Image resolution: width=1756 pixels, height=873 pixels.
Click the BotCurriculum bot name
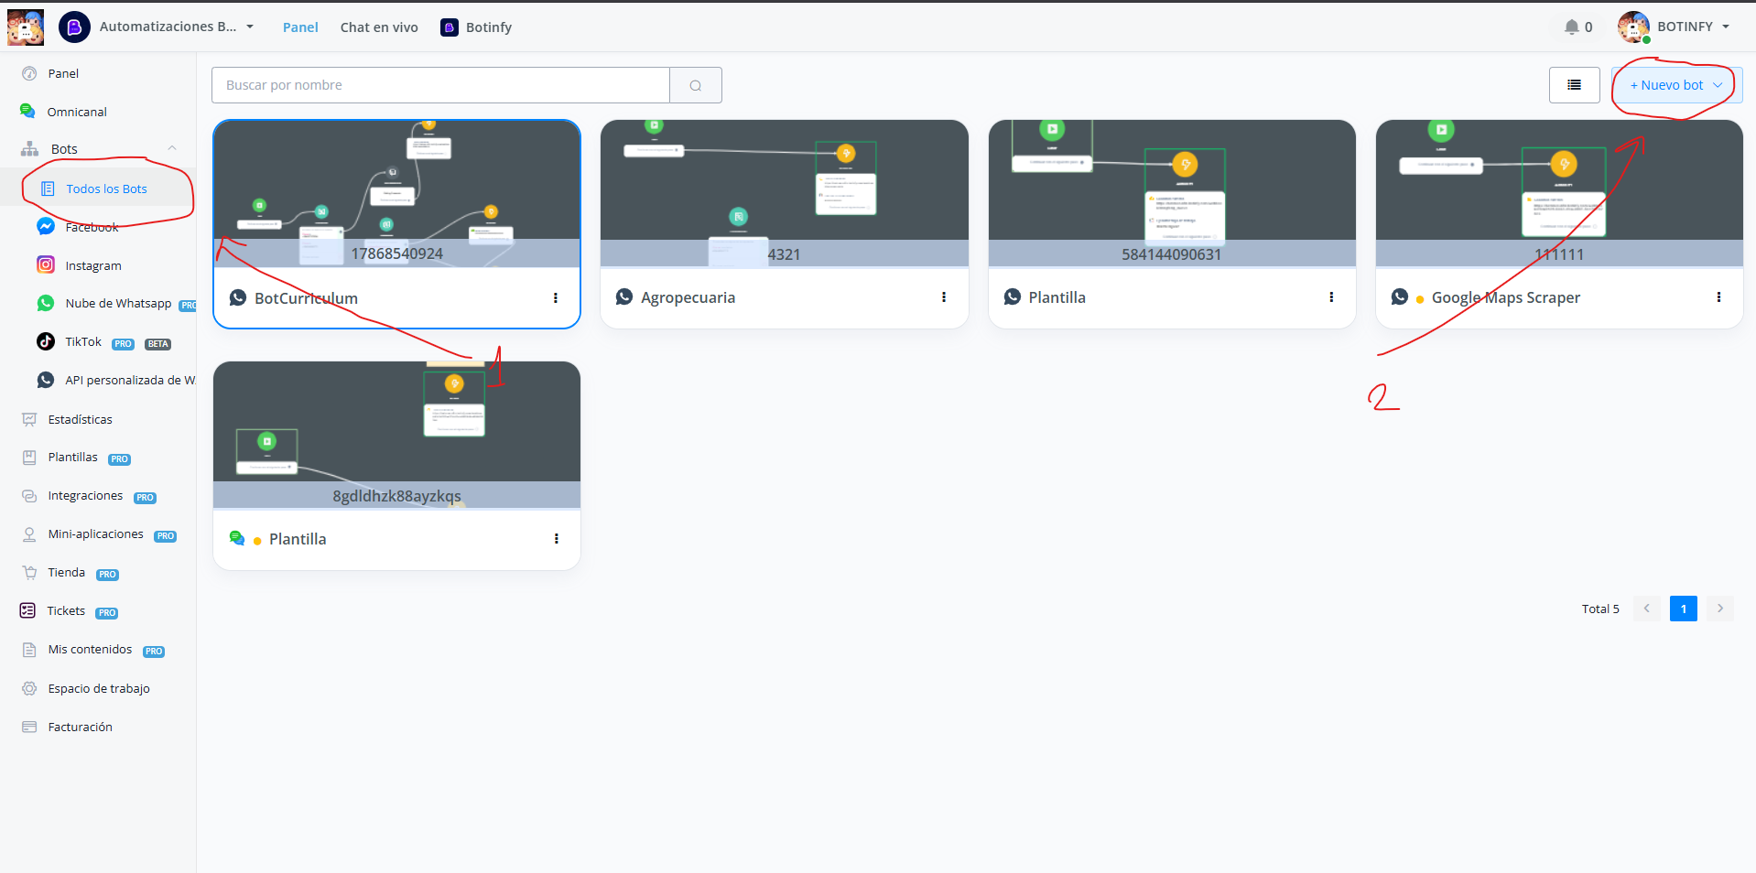pyautogui.click(x=306, y=298)
